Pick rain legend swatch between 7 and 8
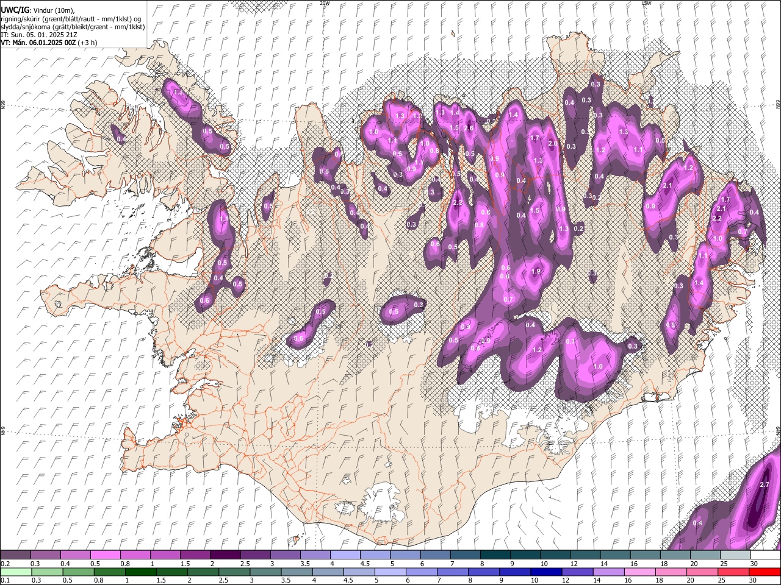This screenshot has width=781, height=585. pos(453,572)
